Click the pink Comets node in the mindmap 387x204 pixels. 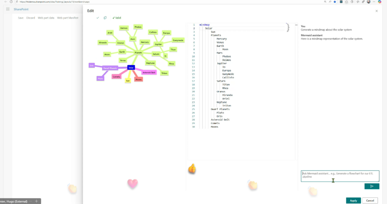tap(116, 77)
